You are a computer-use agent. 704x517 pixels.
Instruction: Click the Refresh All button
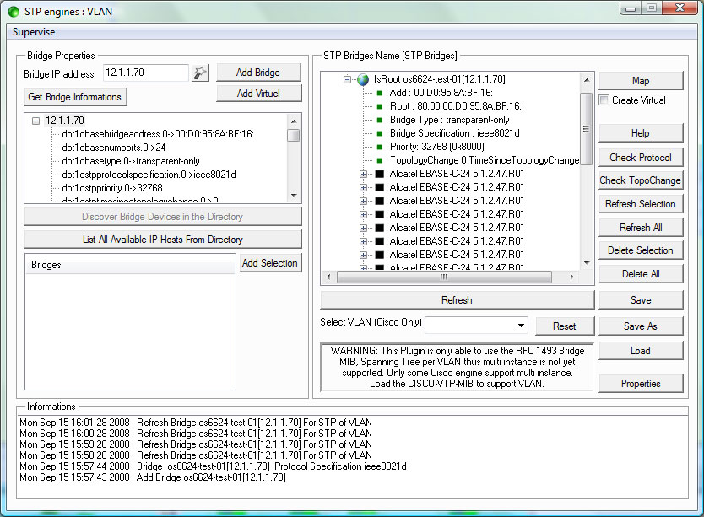[x=640, y=228]
